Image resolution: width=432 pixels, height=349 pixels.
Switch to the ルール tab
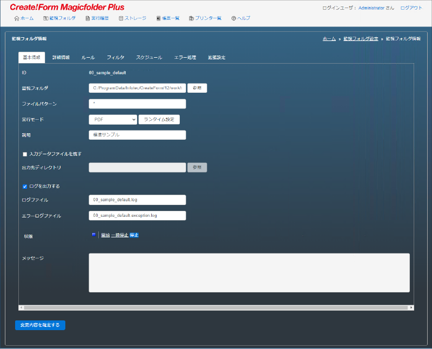coord(88,58)
